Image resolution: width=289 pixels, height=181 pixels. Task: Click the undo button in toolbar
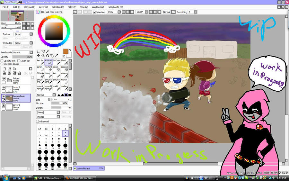[75, 12]
